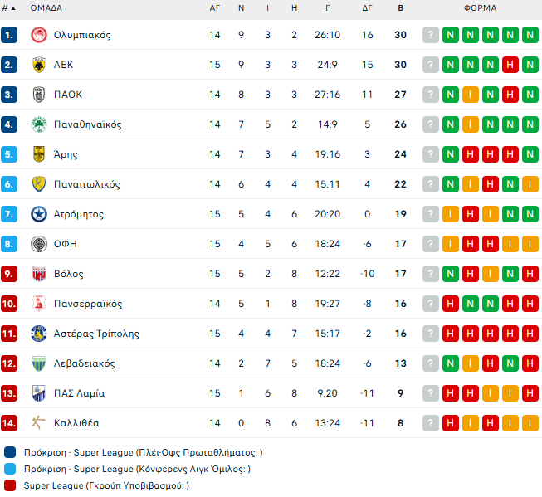Click the Ατρόμητος blue star crest
Image resolution: width=542 pixels, height=497 pixels.
coord(38,214)
